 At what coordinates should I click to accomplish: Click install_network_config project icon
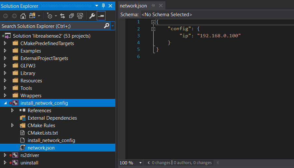click(x=15, y=103)
